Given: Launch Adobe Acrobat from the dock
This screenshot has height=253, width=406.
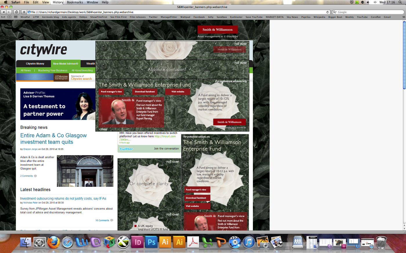Looking at the screenshot, I should tap(193, 242).
